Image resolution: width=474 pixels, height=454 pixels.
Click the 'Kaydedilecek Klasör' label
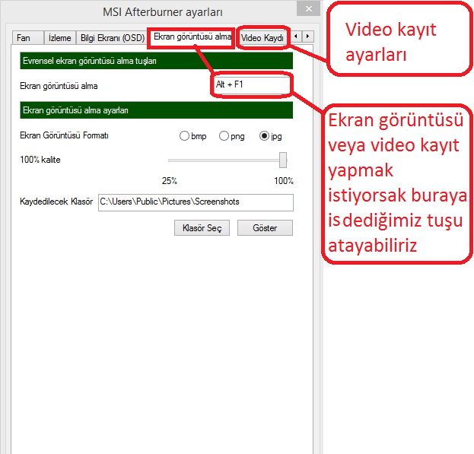point(56,202)
